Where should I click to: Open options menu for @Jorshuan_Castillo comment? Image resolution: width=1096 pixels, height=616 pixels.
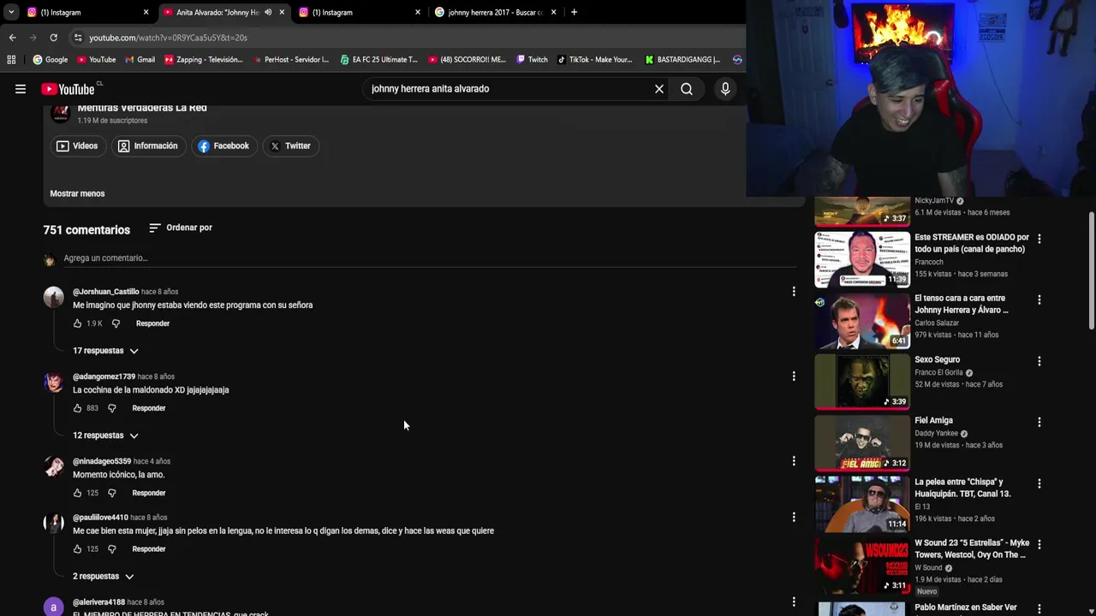(794, 292)
